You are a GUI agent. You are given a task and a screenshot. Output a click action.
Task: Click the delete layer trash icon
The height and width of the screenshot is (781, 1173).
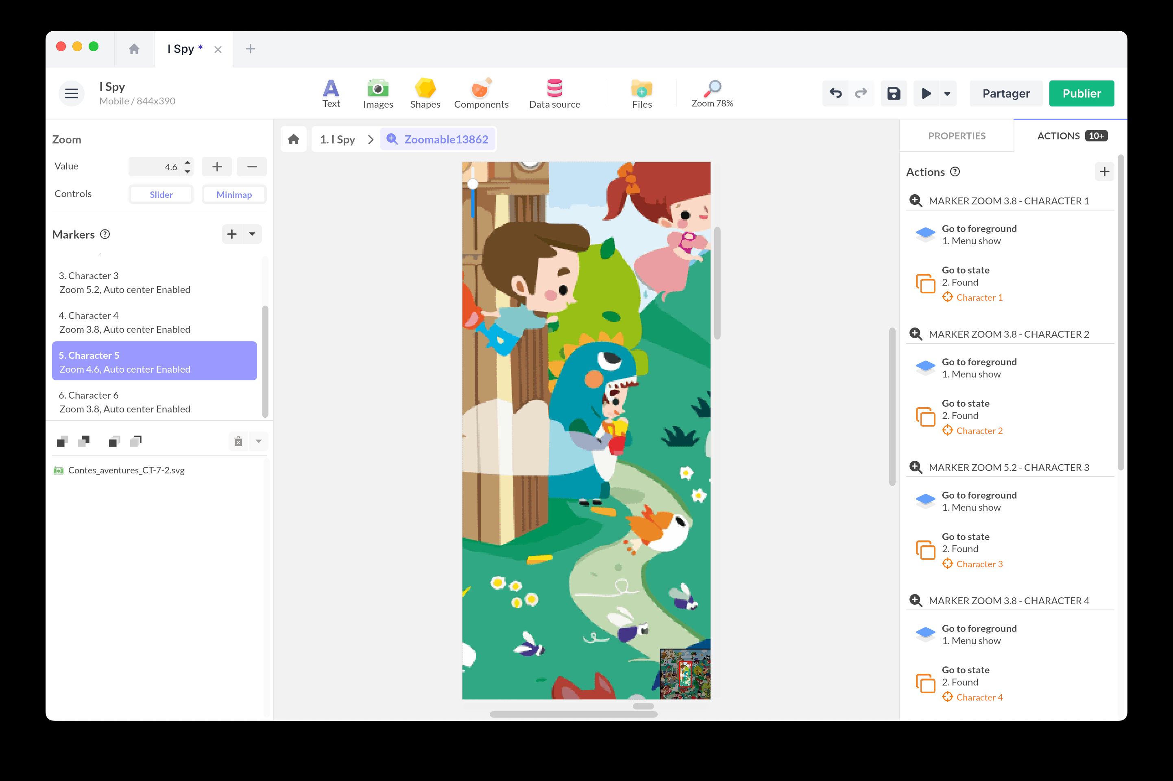coord(238,441)
